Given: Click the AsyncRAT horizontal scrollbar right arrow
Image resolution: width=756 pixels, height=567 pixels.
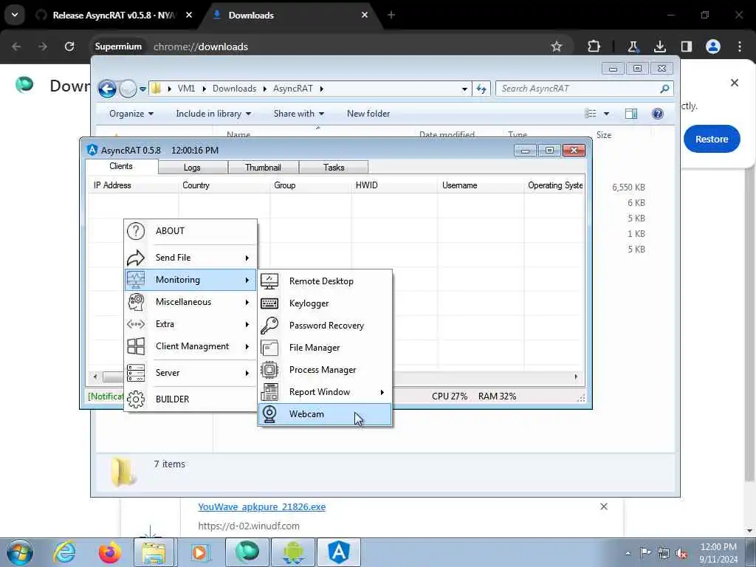Looking at the screenshot, I should point(576,377).
